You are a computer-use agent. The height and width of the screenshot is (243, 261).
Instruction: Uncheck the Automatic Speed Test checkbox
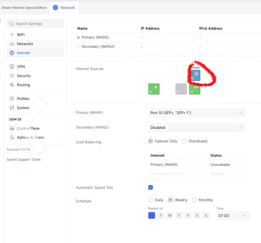coord(150,187)
